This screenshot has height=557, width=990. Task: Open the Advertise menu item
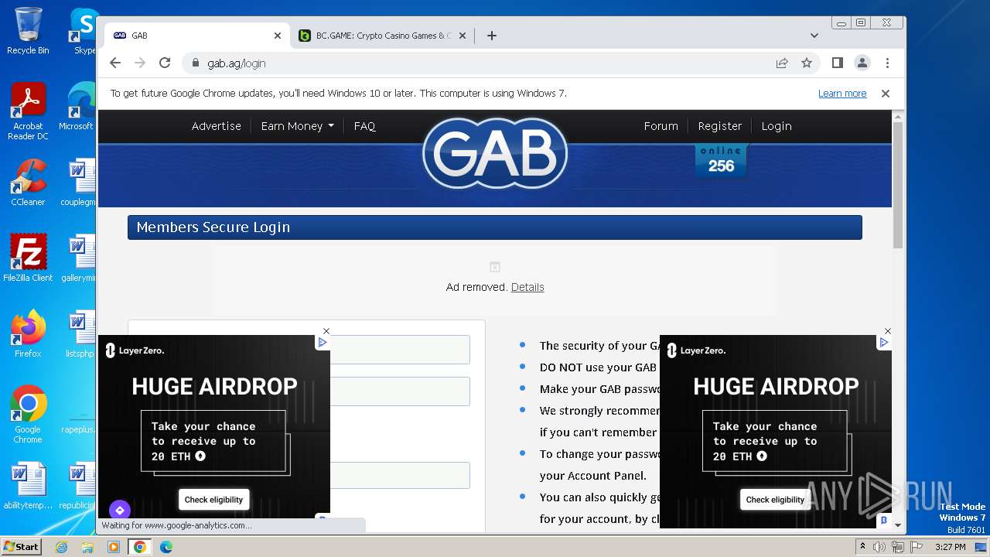(x=217, y=126)
